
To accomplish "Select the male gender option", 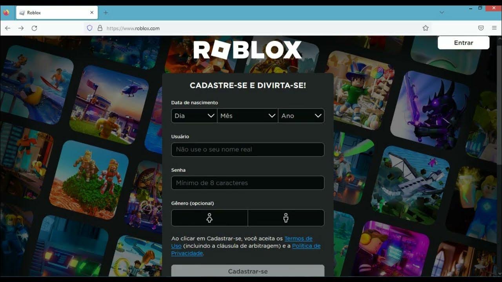I will pos(286,218).
